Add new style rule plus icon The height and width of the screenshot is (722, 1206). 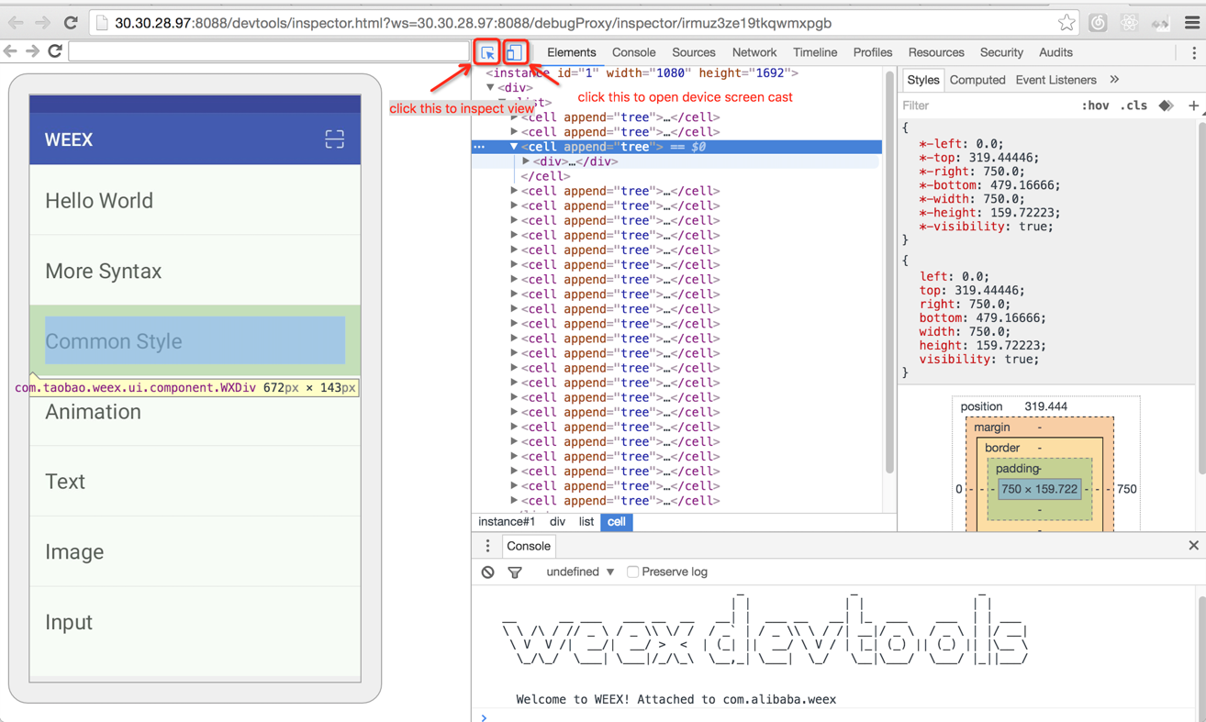(1193, 106)
